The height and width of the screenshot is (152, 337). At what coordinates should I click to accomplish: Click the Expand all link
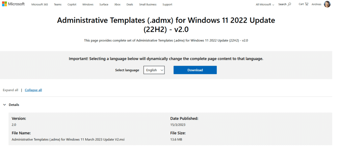click(x=11, y=90)
